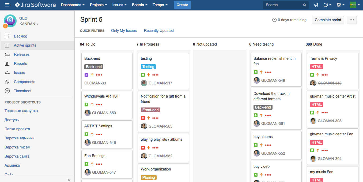Open the Tempo menu

pyautogui.click(x=160, y=5)
